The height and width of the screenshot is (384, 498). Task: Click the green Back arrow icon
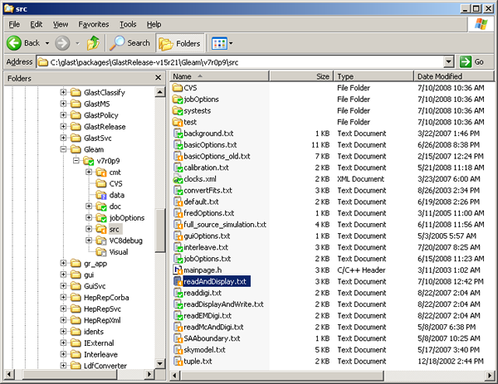[x=14, y=43]
